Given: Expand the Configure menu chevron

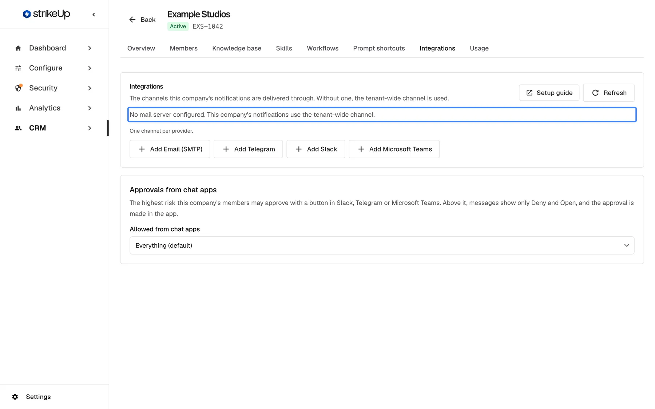Looking at the screenshot, I should pyautogui.click(x=90, y=68).
